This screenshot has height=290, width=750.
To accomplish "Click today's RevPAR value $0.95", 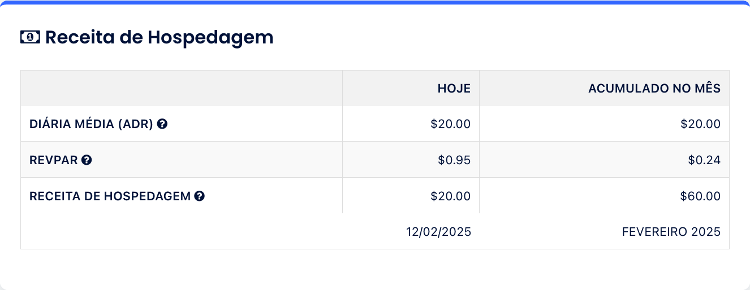I will click(454, 160).
